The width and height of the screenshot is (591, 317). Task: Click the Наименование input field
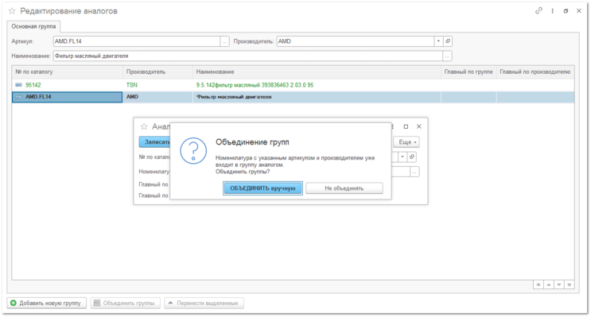pos(247,56)
